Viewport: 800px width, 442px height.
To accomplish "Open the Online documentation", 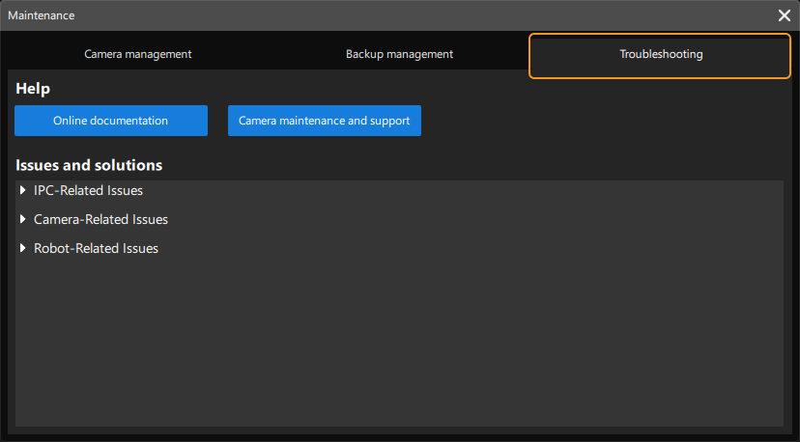I will 111,121.
